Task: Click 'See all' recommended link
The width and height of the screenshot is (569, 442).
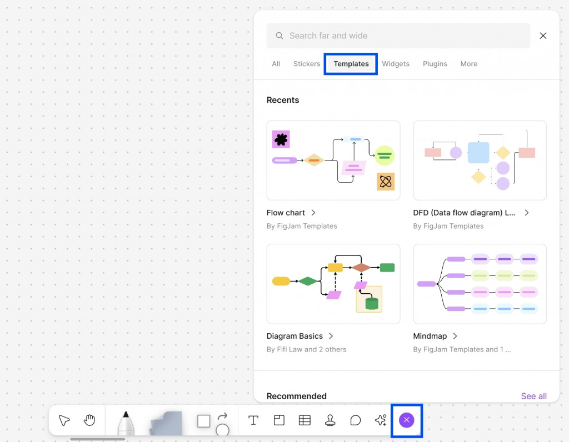Action: point(534,396)
